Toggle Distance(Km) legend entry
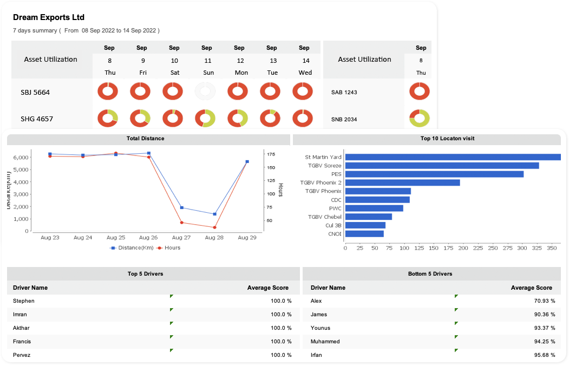Screen dimensions: 569x365 [x=132, y=248]
